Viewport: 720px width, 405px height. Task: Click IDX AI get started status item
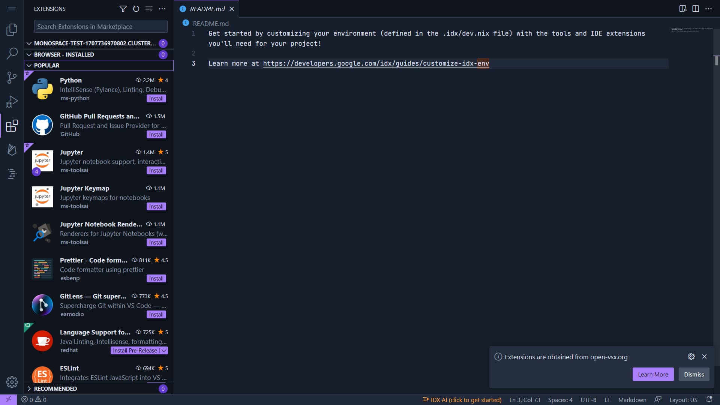462,400
